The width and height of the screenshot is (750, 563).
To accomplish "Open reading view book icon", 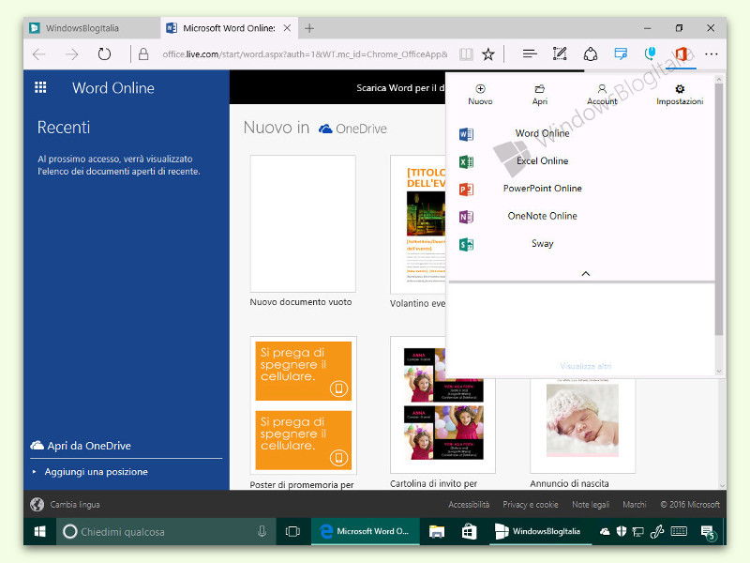I will tap(466, 54).
